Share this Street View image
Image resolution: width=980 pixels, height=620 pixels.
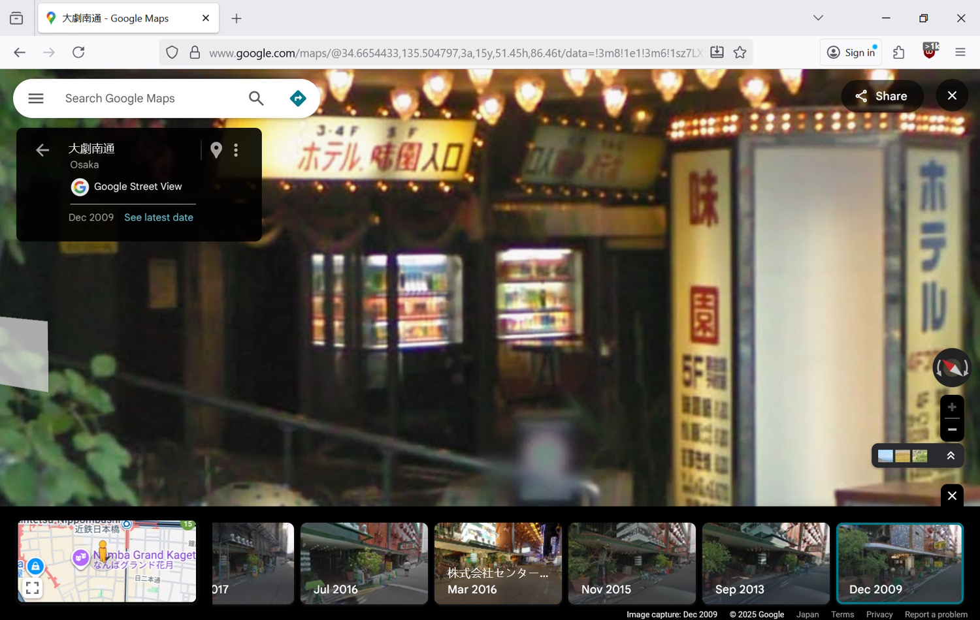[882, 96]
